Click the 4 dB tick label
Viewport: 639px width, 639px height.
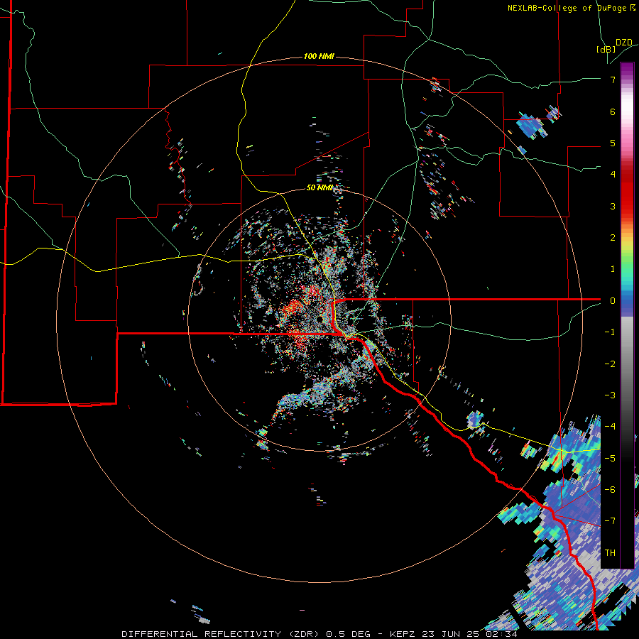(x=613, y=175)
